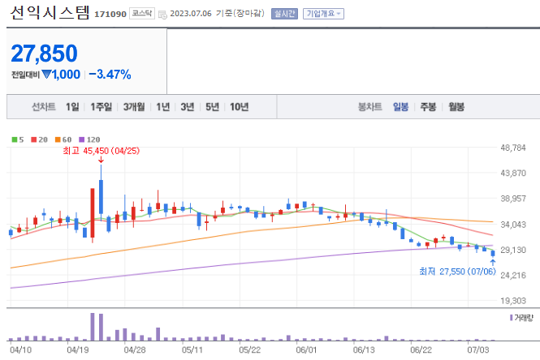Viewport: 540px width, 360px height.
Task: Click the 04/19 date axis label
Action: pyautogui.click(x=78, y=350)
